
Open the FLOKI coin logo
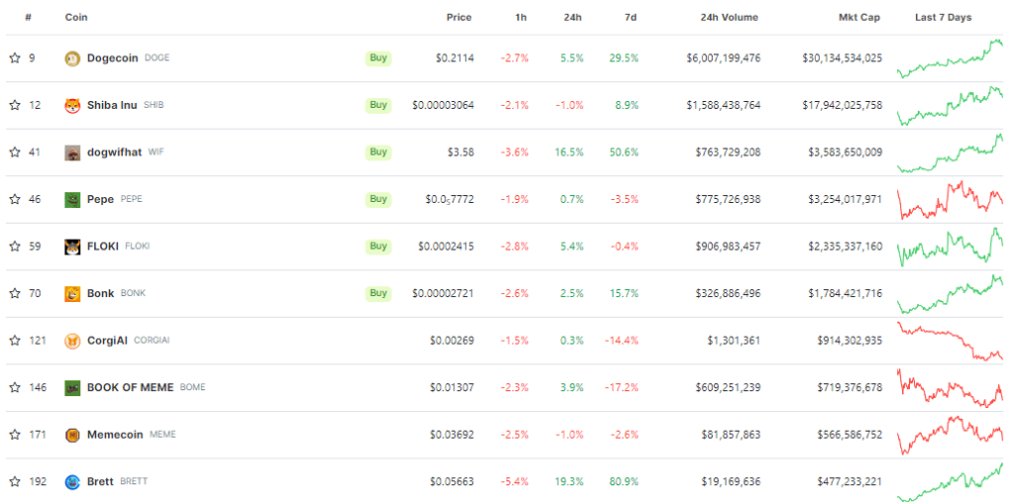click(72, 247)
